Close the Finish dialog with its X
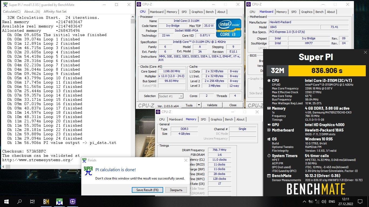The height and width of the screenshot is (207, 369). [x=186, y=160]
